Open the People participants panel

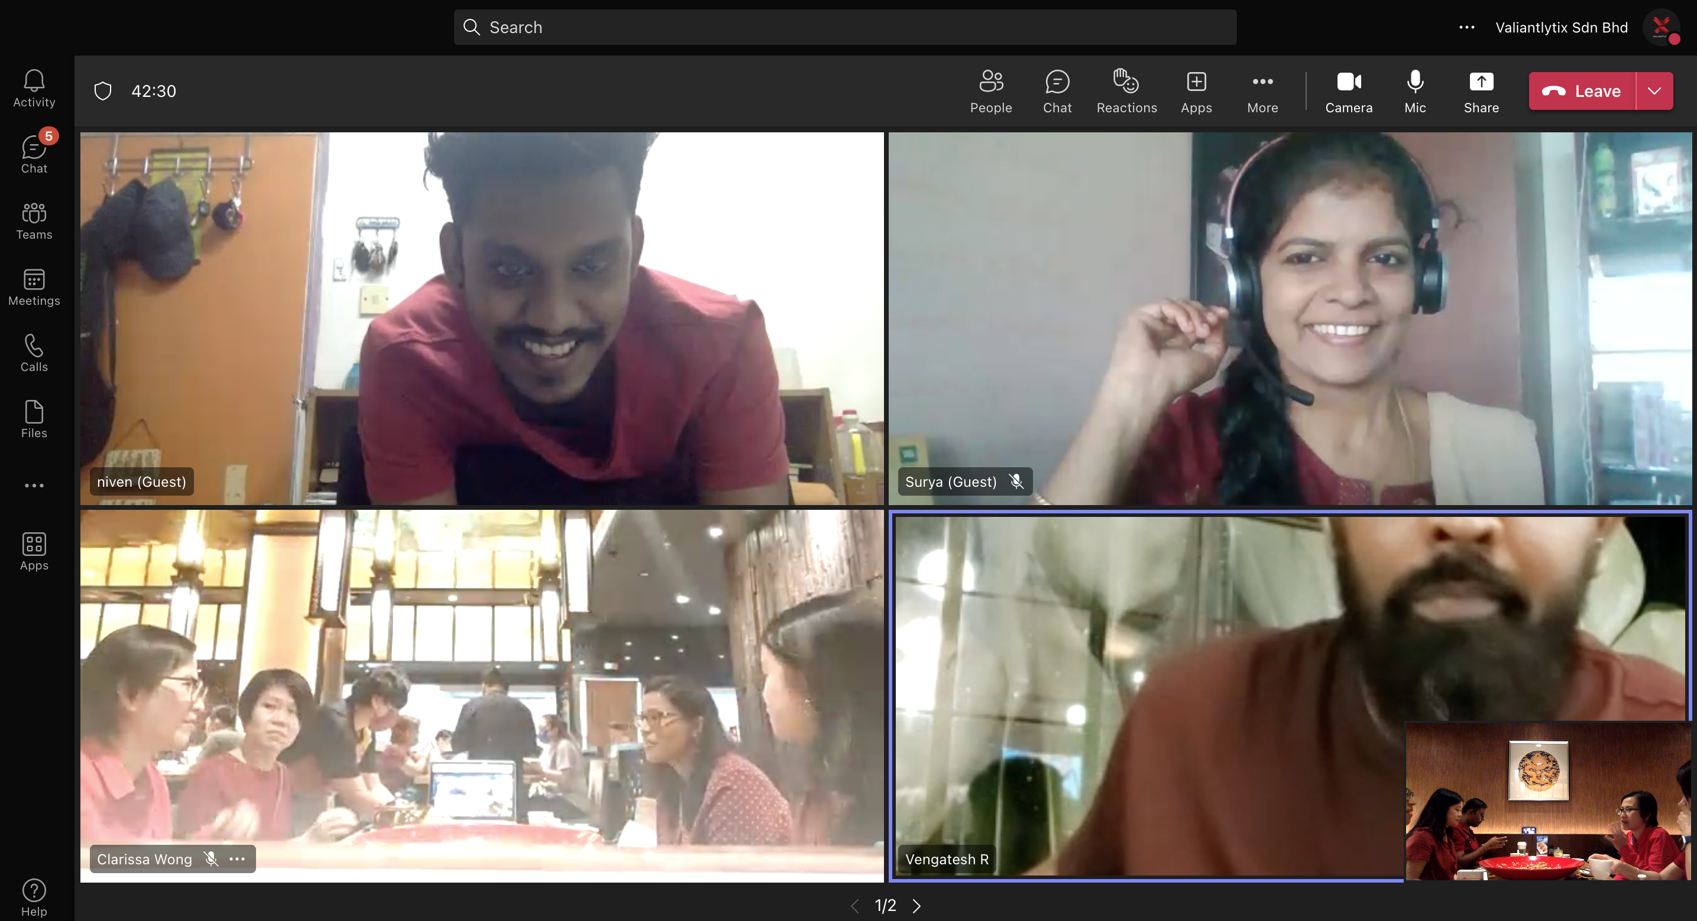[x=990, y=91]
